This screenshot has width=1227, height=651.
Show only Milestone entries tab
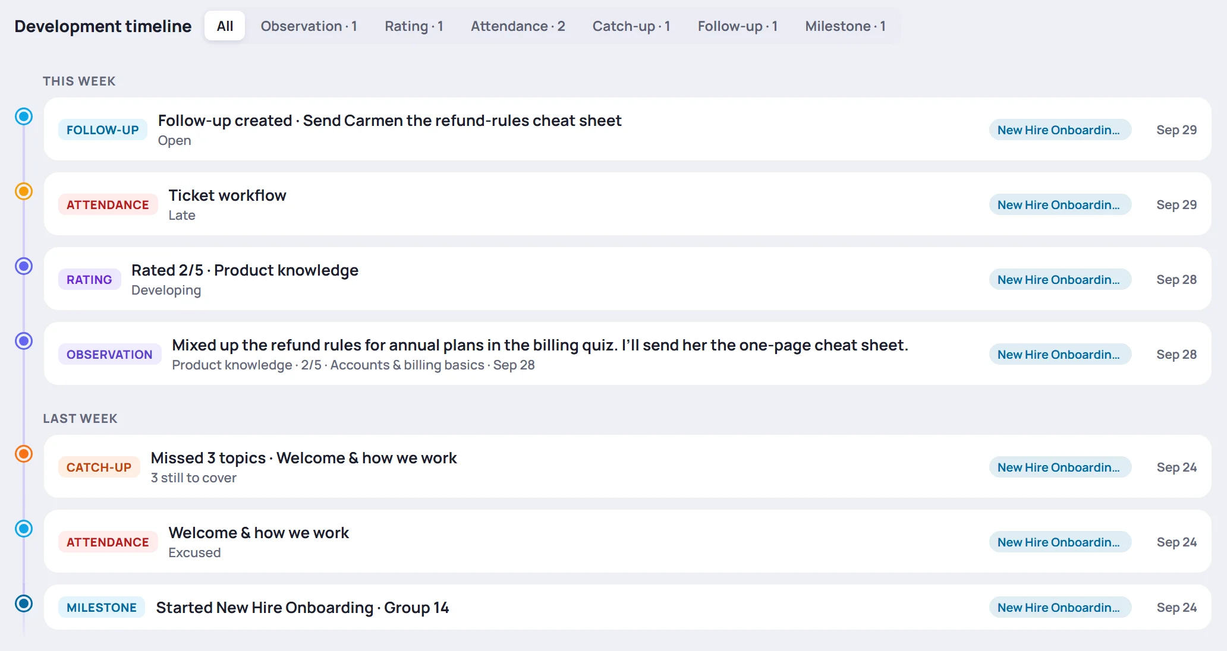point(845,26)
